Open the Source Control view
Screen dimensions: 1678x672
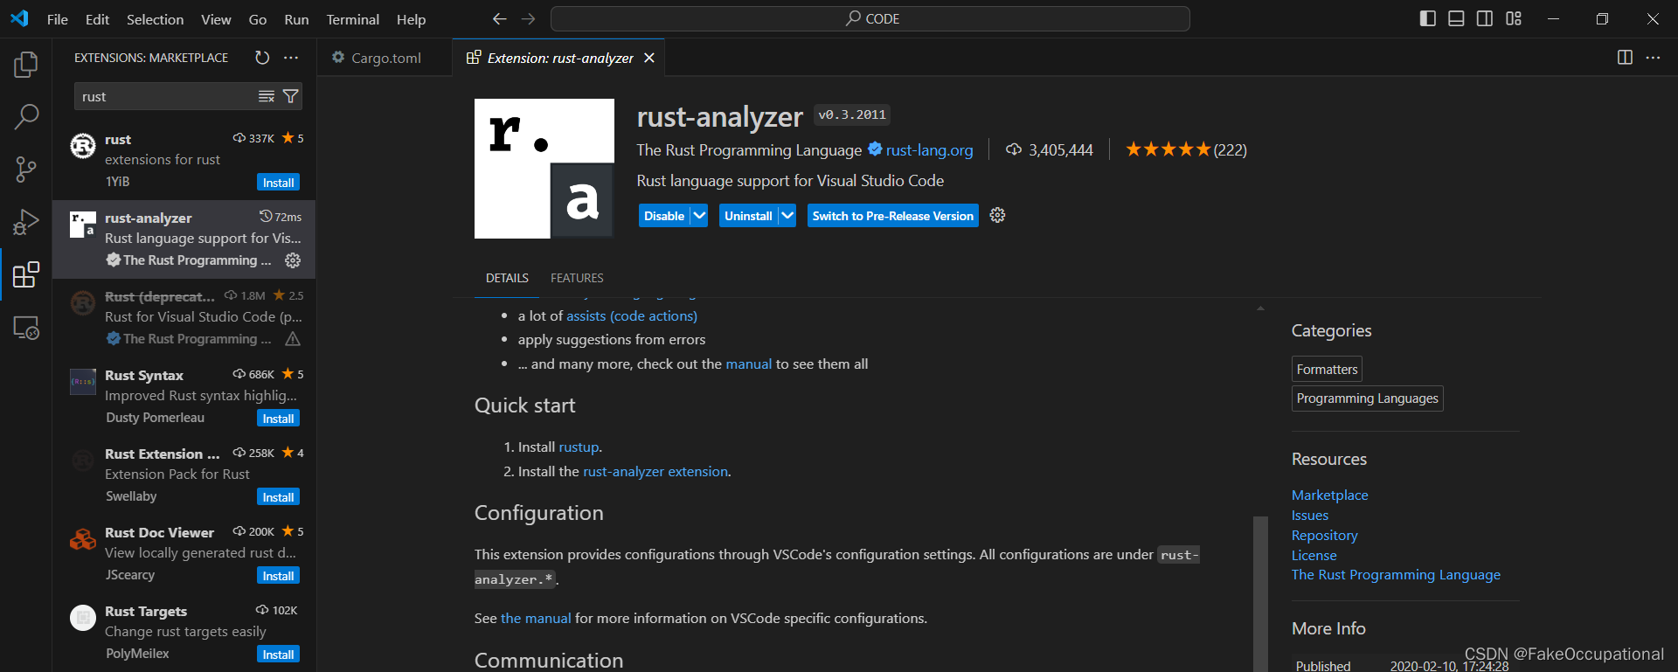[x=26, y=169]
